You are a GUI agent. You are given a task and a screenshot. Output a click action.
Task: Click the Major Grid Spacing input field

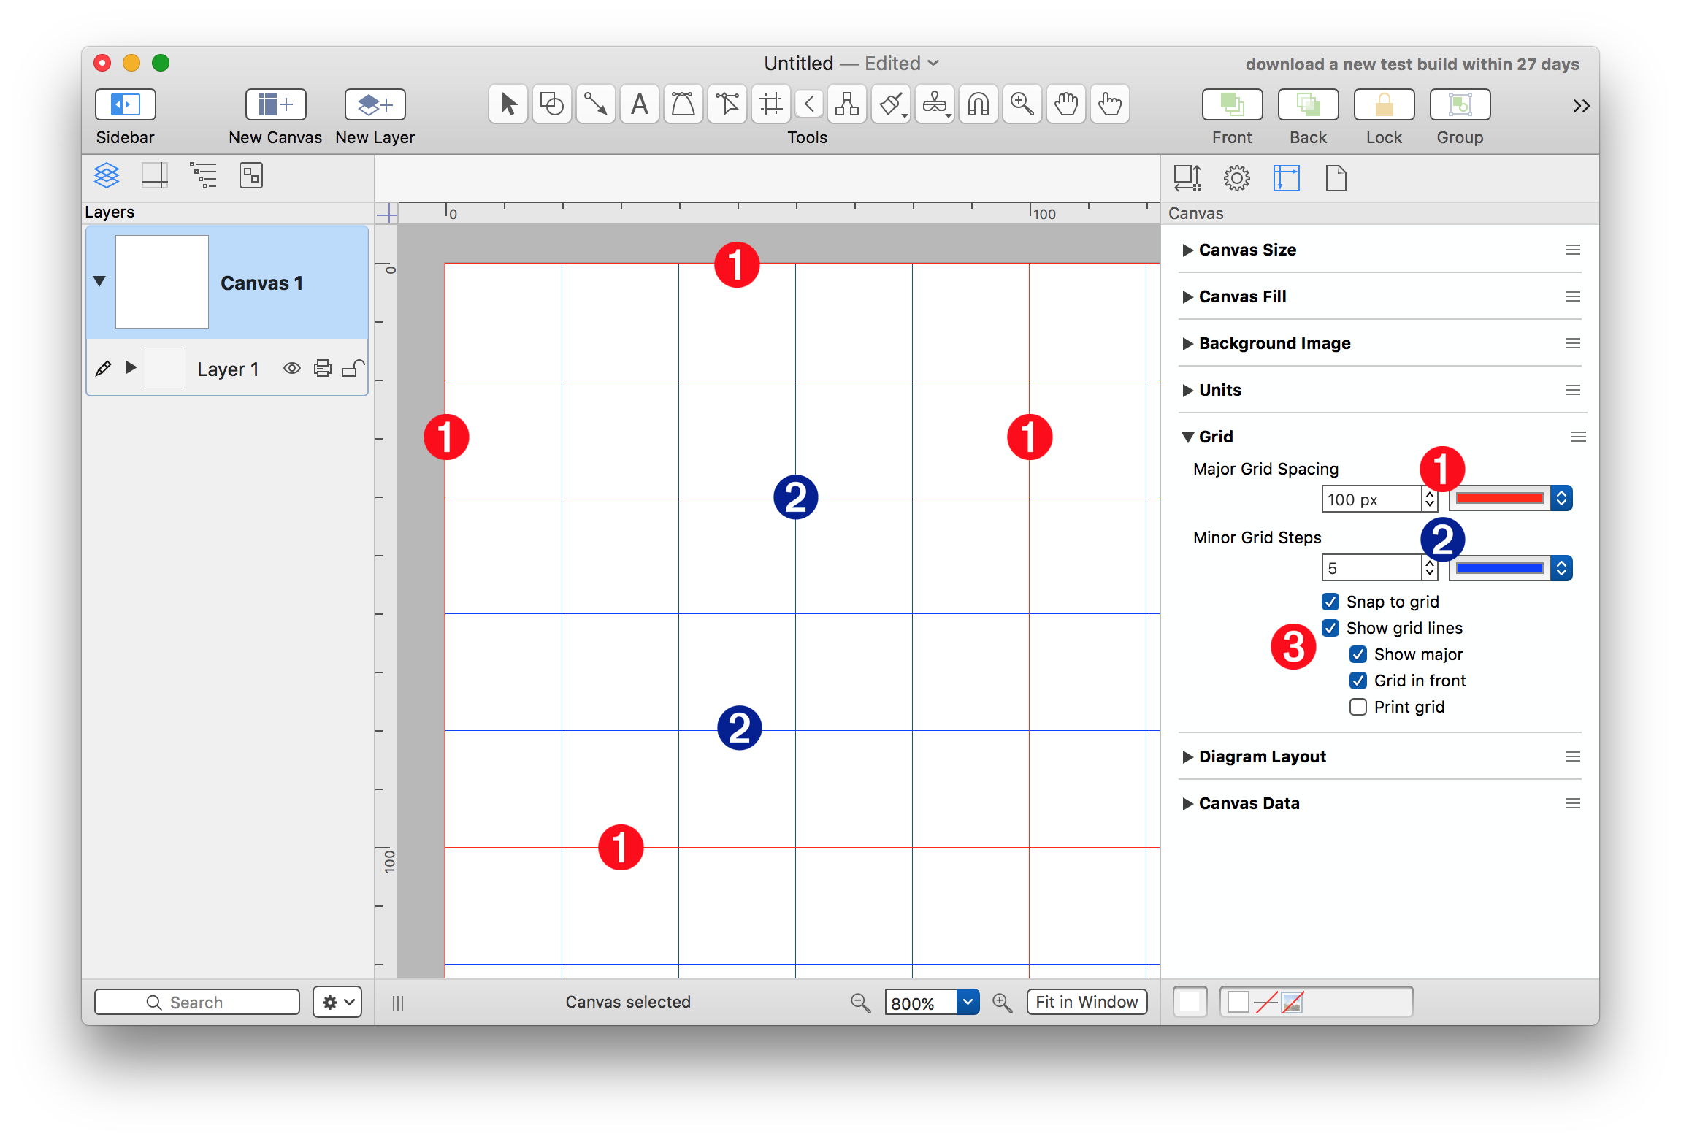coord(1371,499)
